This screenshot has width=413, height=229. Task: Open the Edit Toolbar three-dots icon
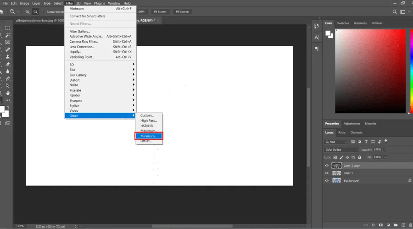point(8,100)
